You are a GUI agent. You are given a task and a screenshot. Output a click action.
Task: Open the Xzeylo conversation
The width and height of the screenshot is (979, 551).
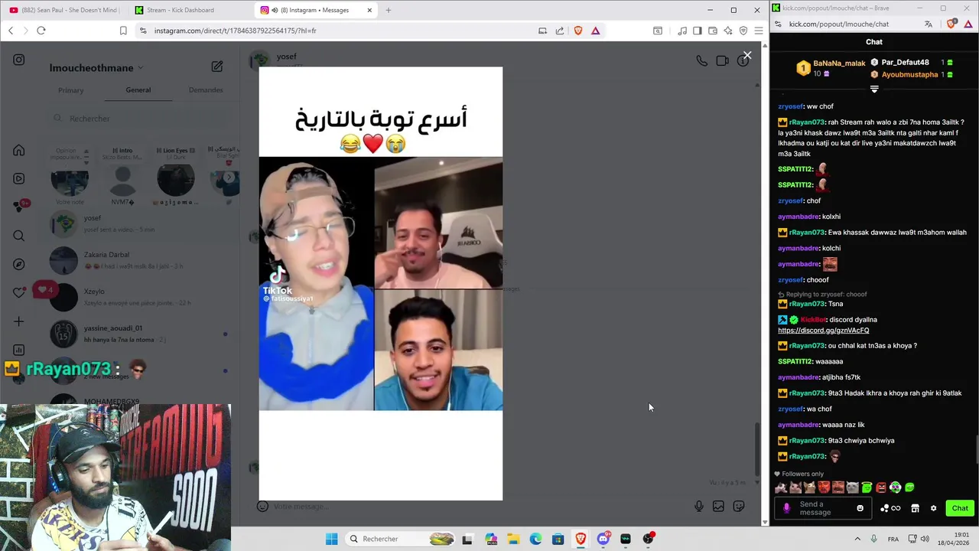coord(138,297)
